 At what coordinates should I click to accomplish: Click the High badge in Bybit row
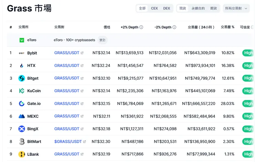click(x=248, y=53)
